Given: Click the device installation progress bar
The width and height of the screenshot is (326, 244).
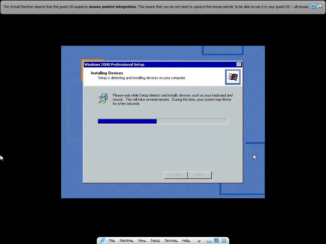Looking at the screenshot, I should click(x=163, y=121).
